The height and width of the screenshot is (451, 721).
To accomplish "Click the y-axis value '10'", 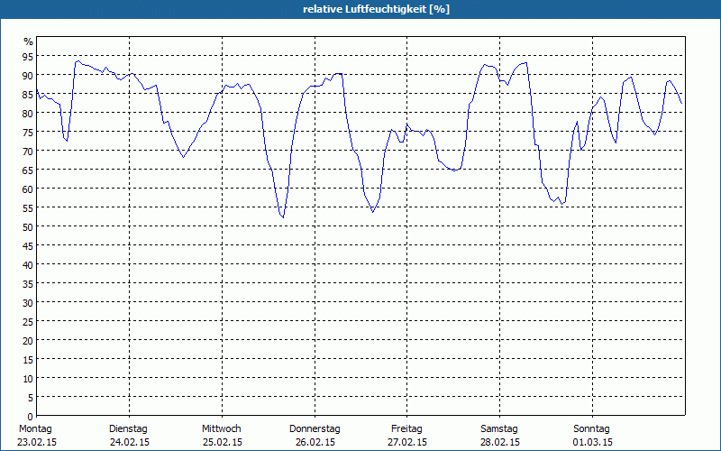I will pos(28,379).
